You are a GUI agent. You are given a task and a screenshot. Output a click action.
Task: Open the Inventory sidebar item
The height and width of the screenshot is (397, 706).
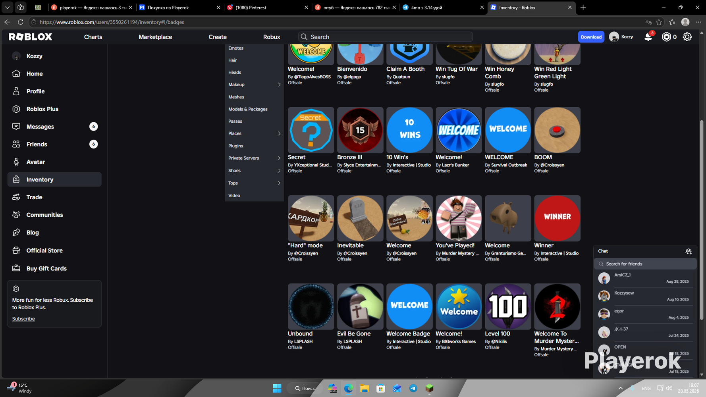click(x=54, y=179)
